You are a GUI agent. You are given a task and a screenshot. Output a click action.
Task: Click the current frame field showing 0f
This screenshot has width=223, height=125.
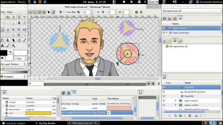[36, 84]
